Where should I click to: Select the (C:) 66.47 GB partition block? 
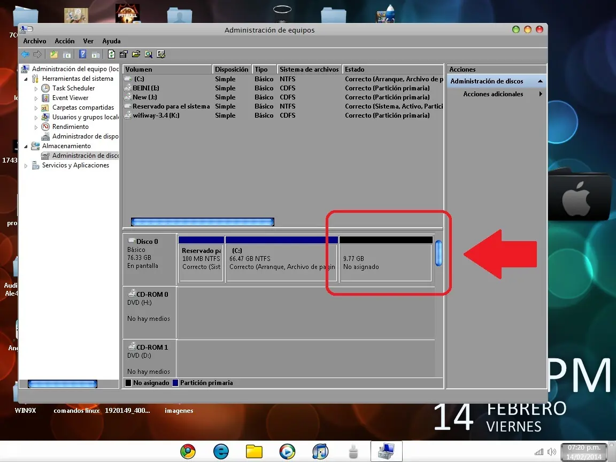tap(282, 259)
